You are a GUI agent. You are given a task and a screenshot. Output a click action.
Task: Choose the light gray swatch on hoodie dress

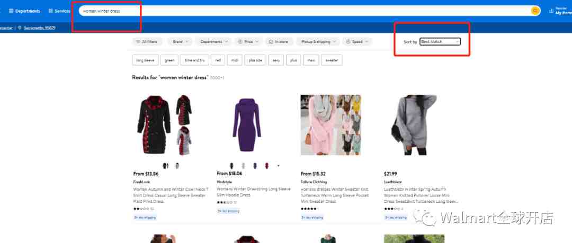243,166
